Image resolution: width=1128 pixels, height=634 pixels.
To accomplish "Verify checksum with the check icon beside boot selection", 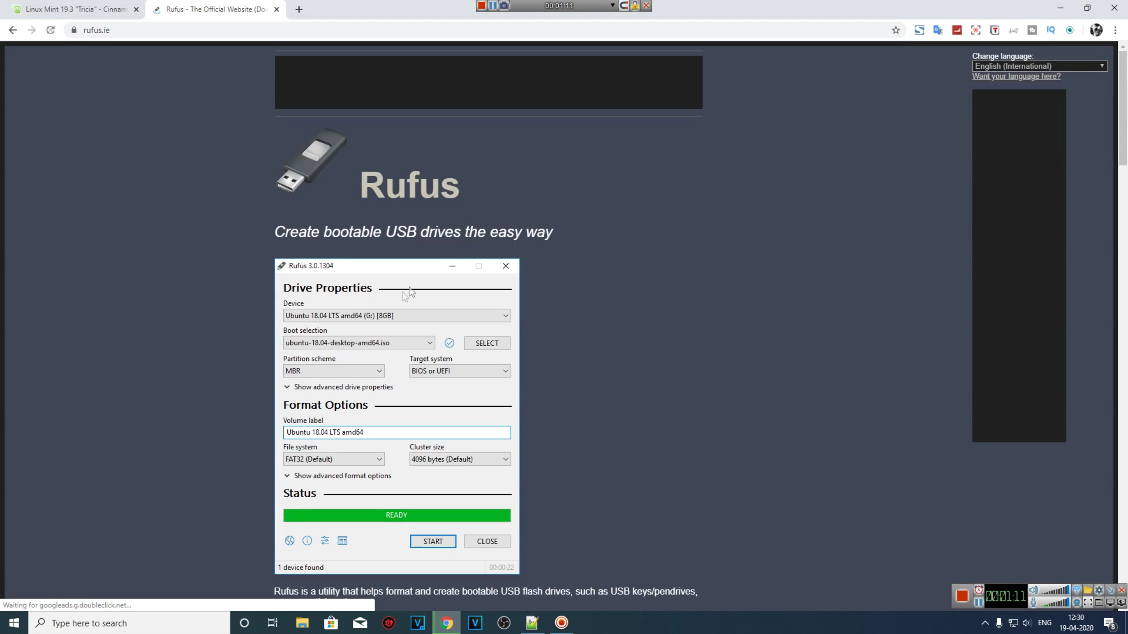I will (449, 343).
